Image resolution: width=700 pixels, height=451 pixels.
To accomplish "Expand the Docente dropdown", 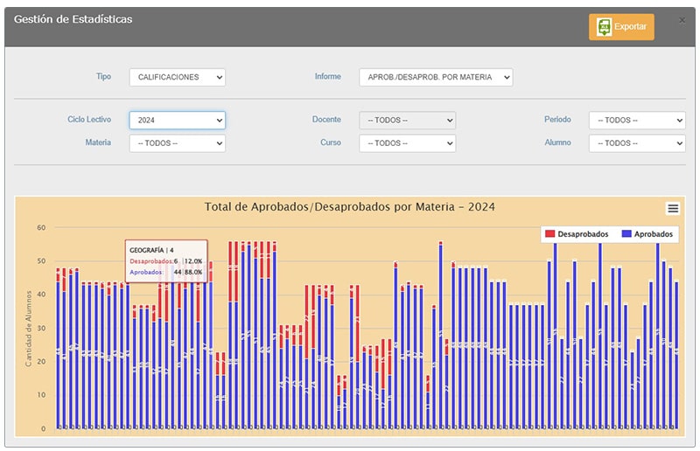I will [407, 120].
